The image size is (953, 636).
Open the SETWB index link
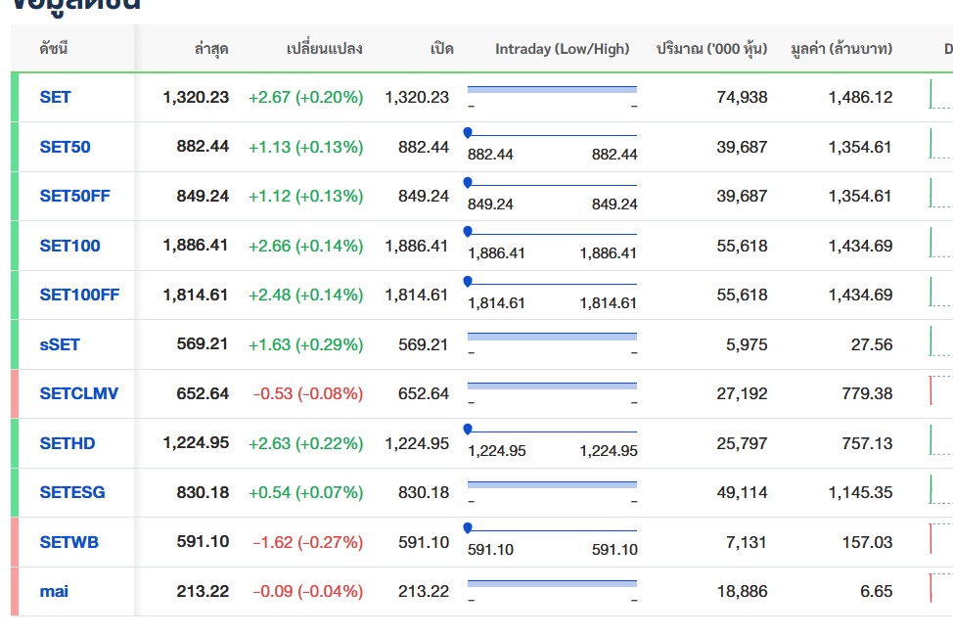click(68, 542)
